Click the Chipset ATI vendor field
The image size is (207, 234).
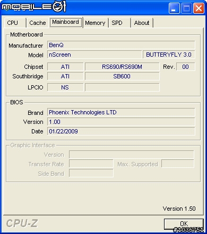tap(65, 67)
